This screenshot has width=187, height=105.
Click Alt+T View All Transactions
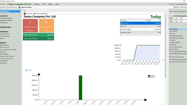pos(176,57)
